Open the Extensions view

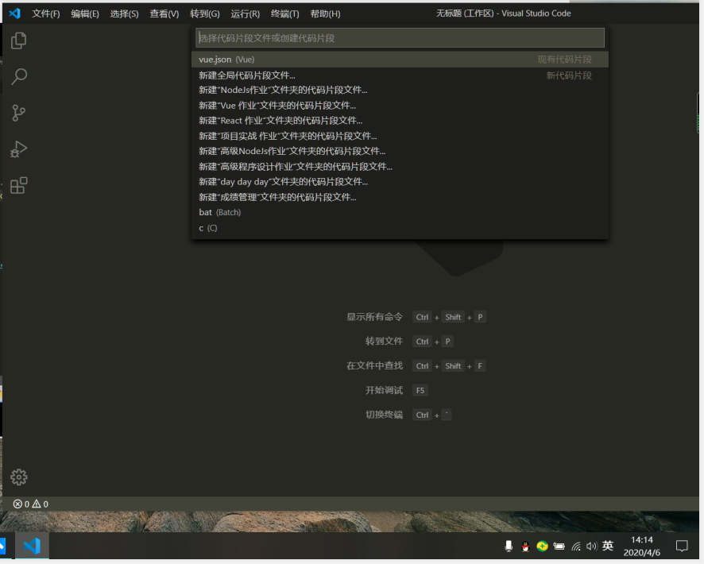tap(18, 185)
